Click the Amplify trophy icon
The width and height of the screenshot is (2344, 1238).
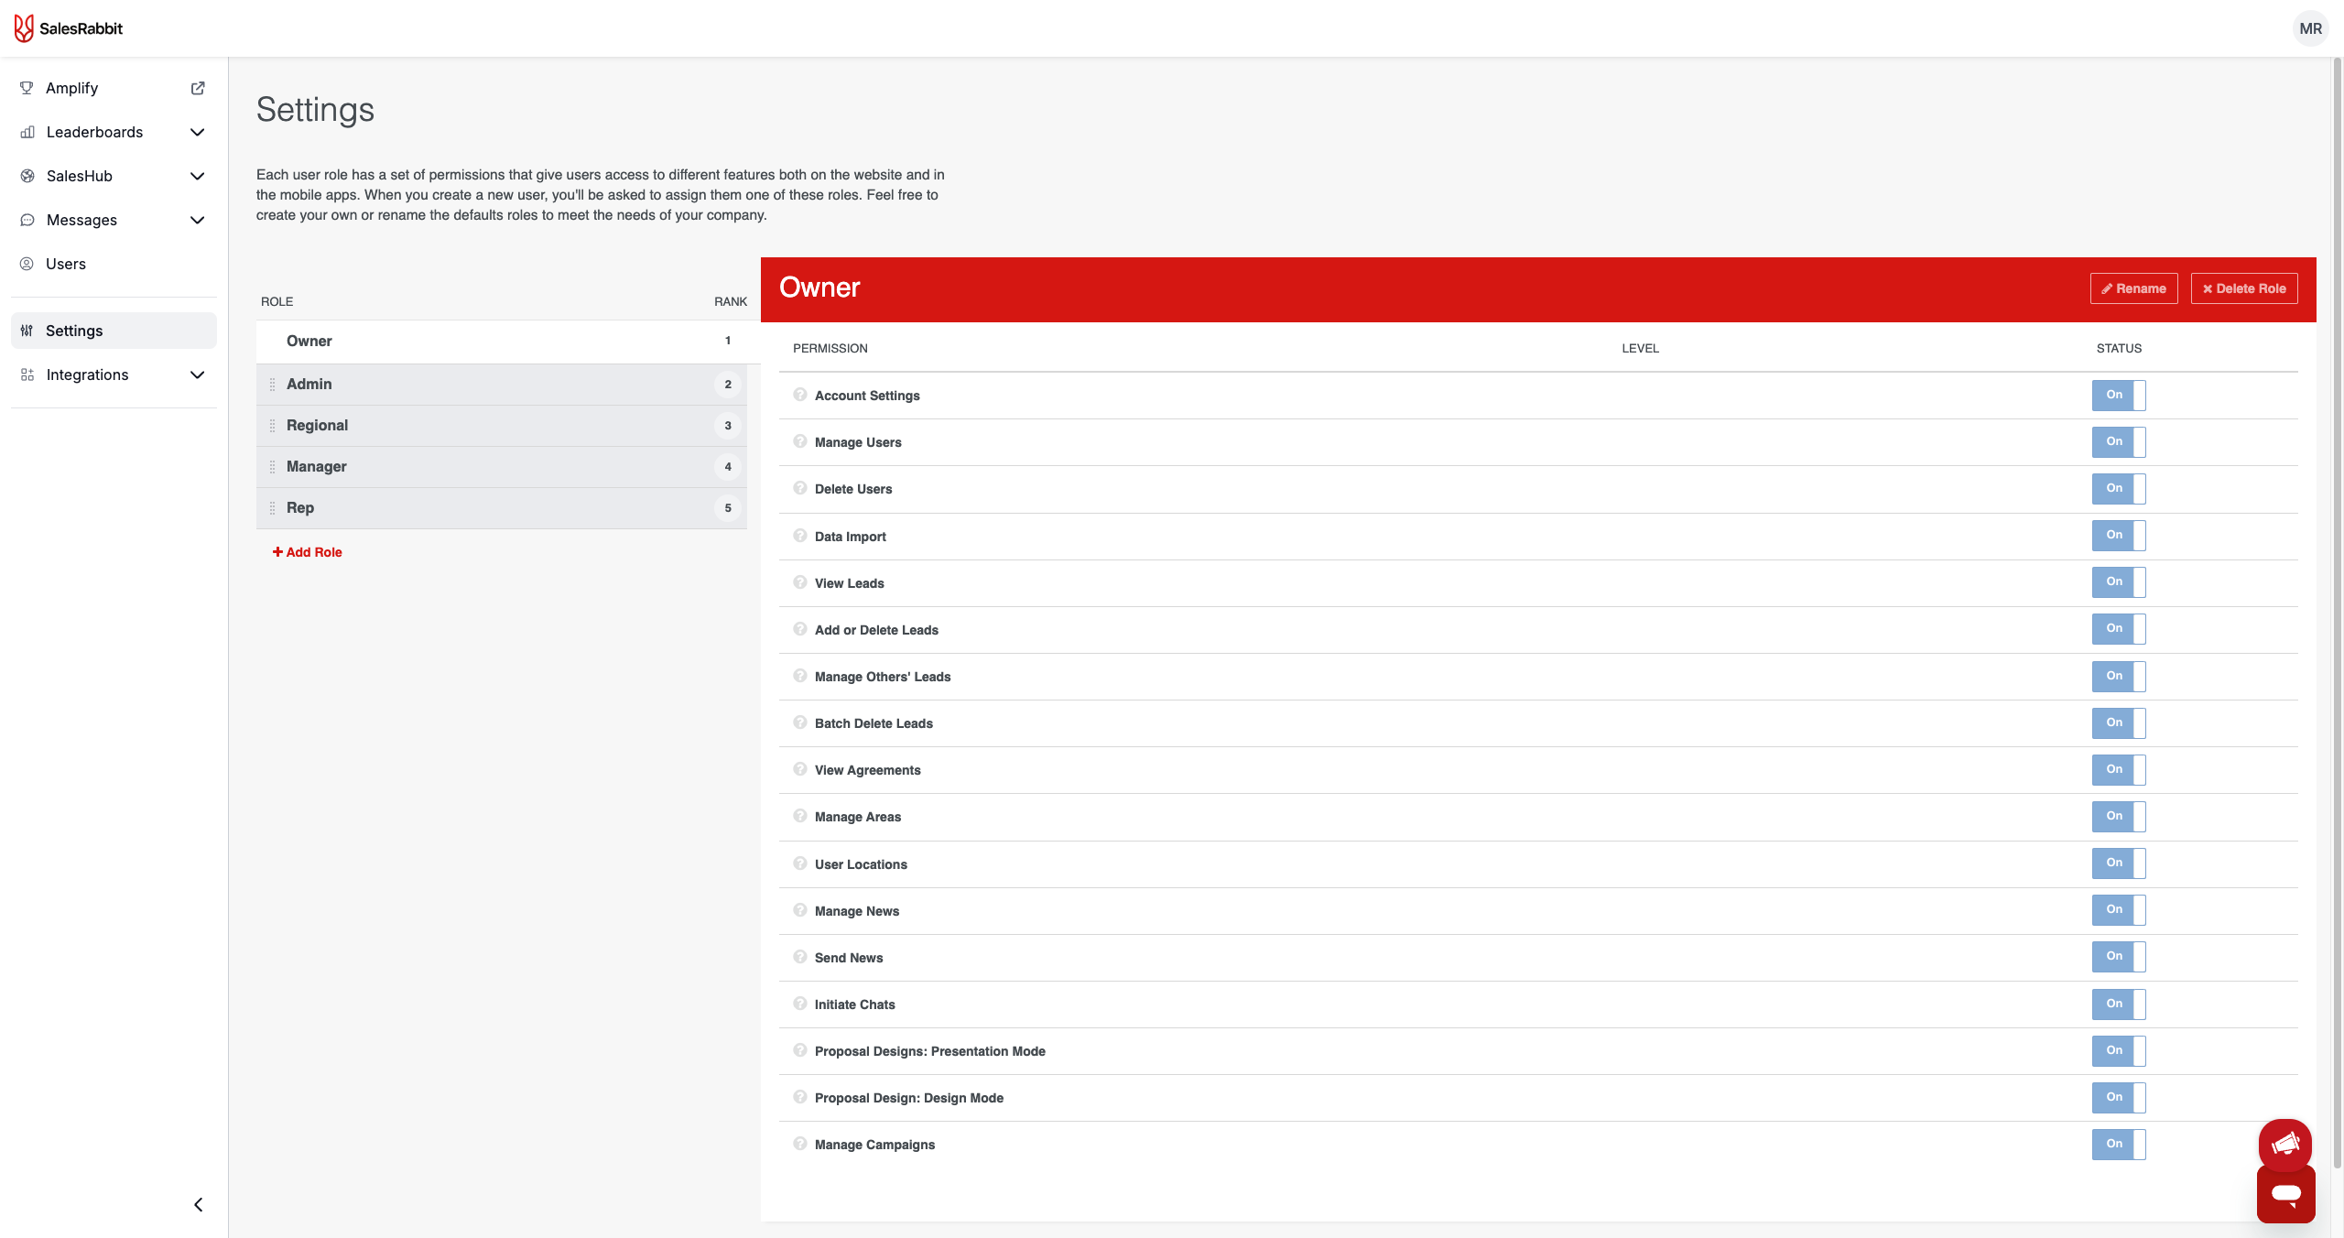[x=27, y=88]
